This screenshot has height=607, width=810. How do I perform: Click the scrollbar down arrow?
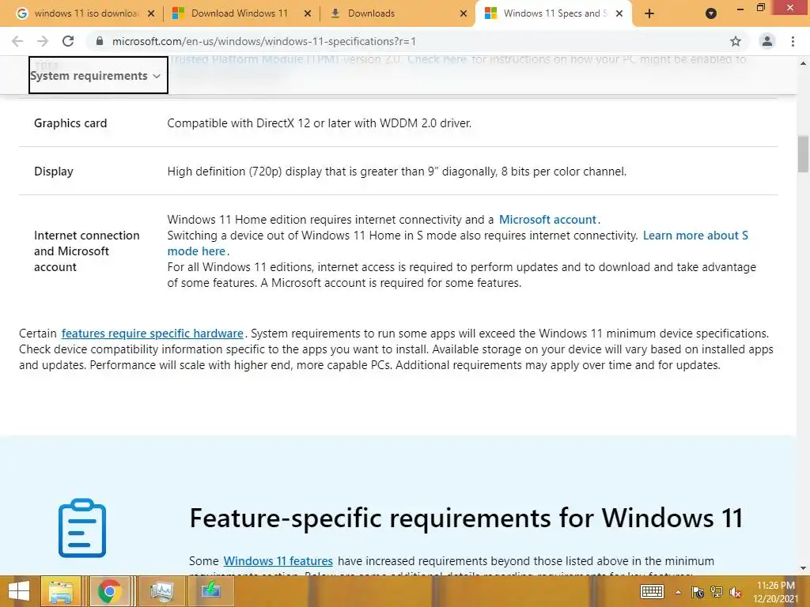pyautogui.click(x=803, y=568)
